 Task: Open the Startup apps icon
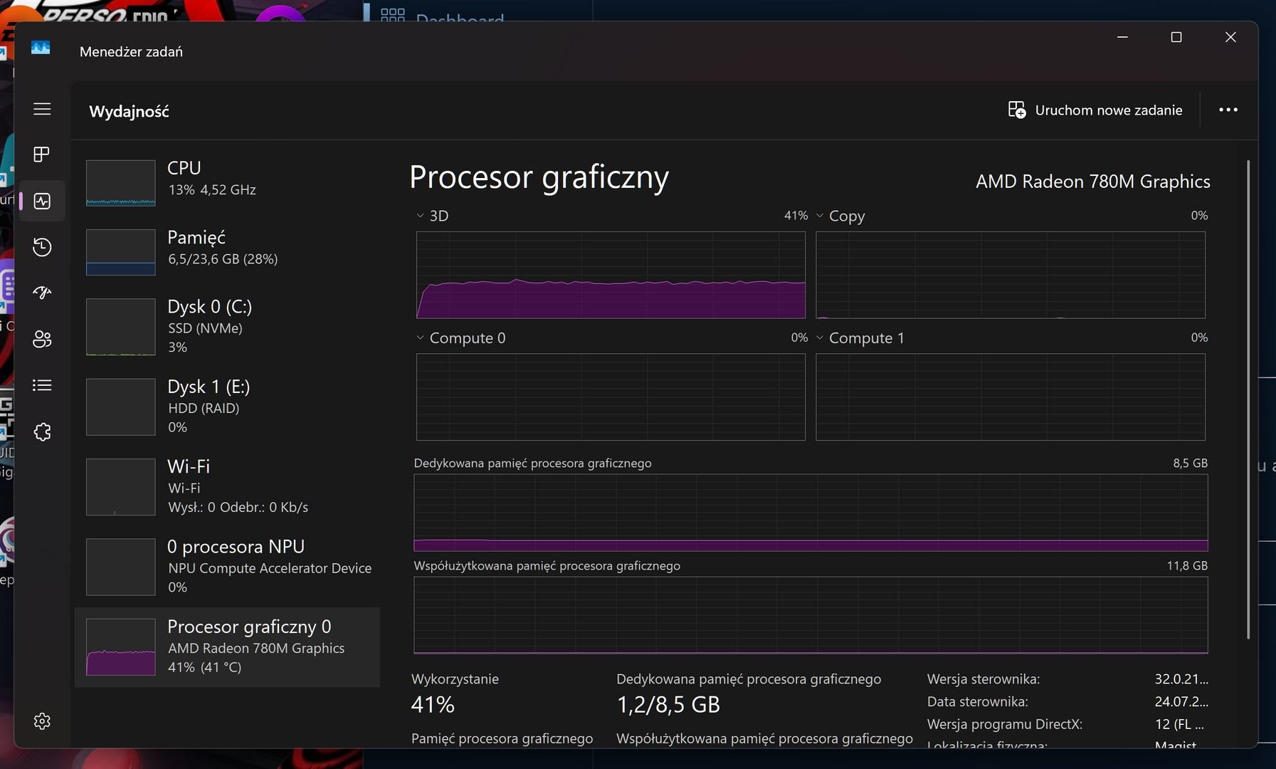coord(42,293)
